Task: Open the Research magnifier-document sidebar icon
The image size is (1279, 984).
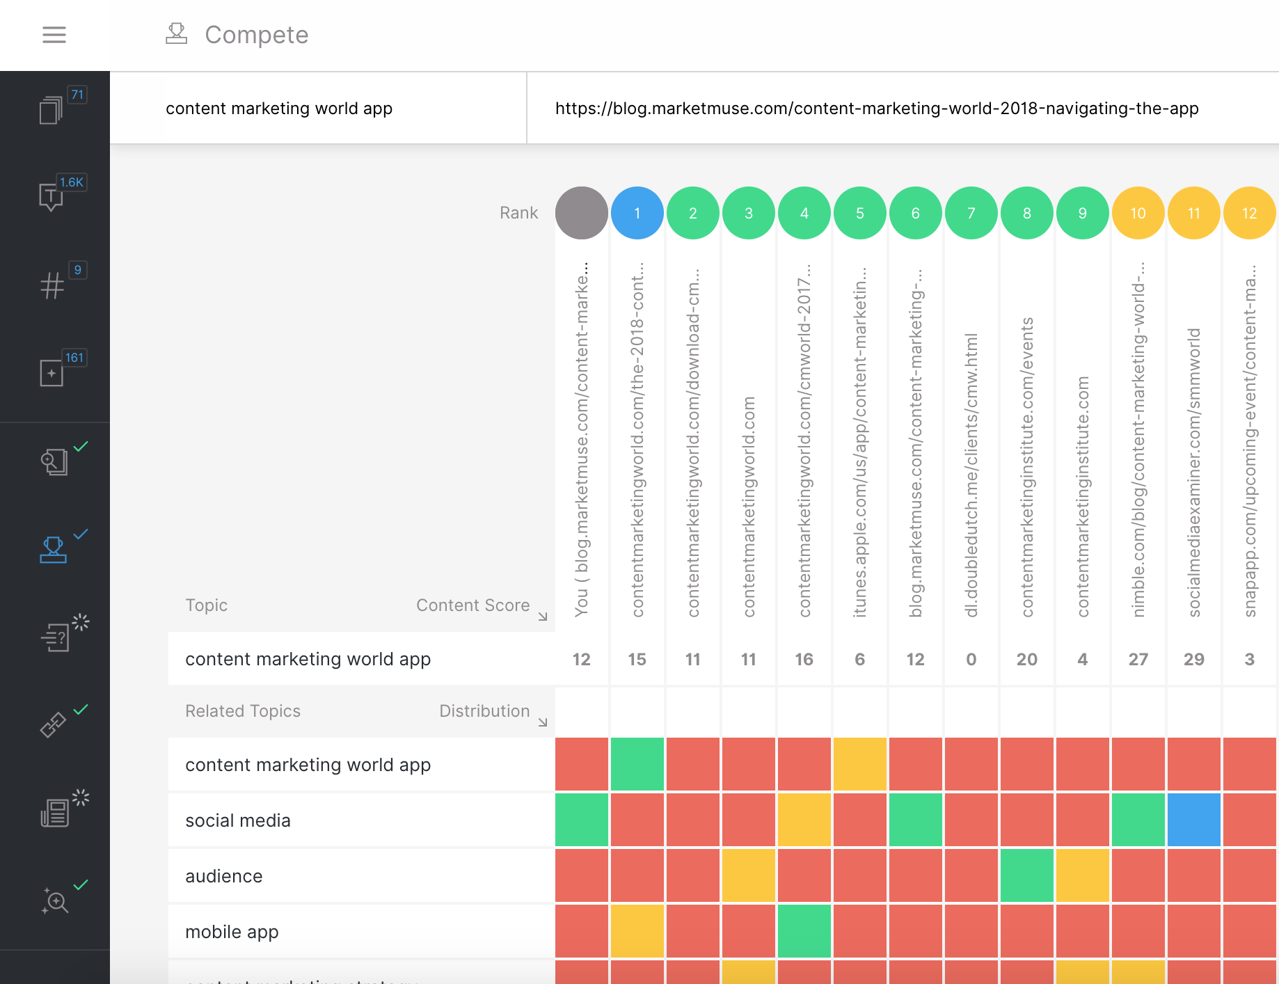Action: coord(54,461)
